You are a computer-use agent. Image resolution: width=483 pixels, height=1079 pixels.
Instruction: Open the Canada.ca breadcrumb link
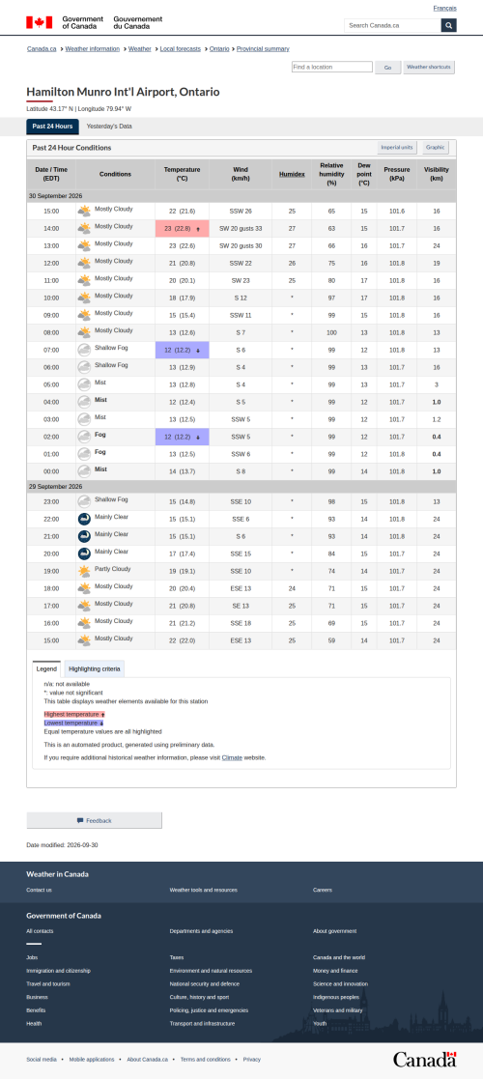coord(42,49)
